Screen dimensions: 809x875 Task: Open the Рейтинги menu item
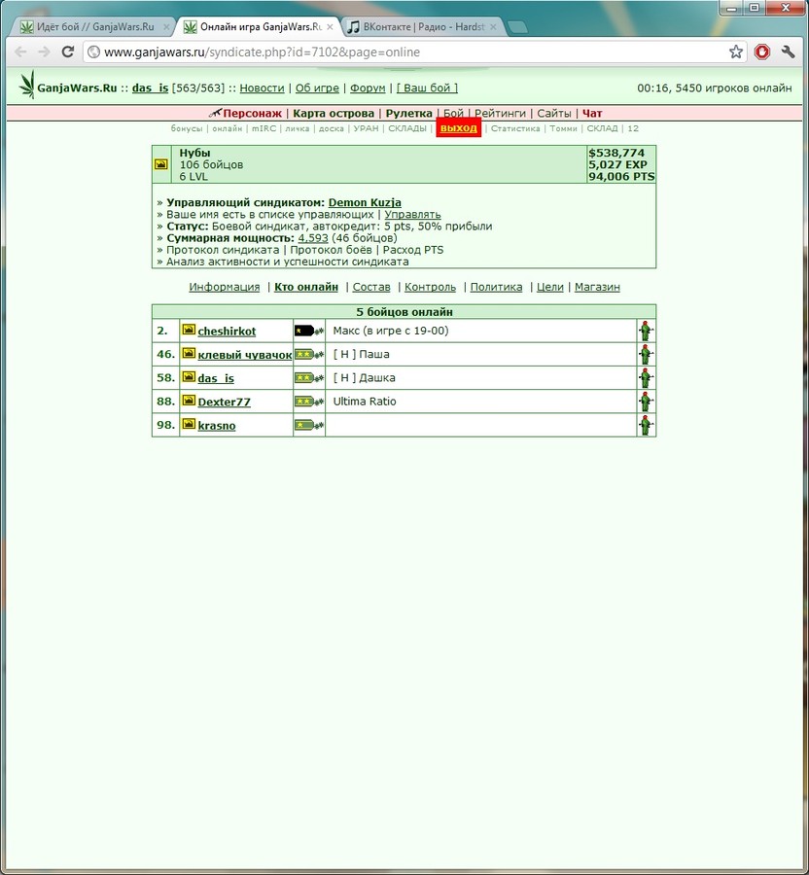500,114
